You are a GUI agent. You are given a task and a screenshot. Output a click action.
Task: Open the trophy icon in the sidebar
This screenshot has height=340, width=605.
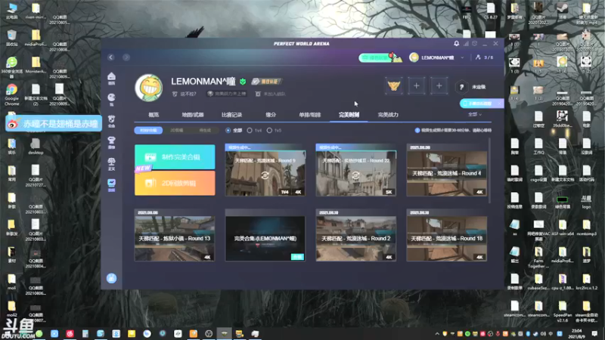click(x=111, y=142)
